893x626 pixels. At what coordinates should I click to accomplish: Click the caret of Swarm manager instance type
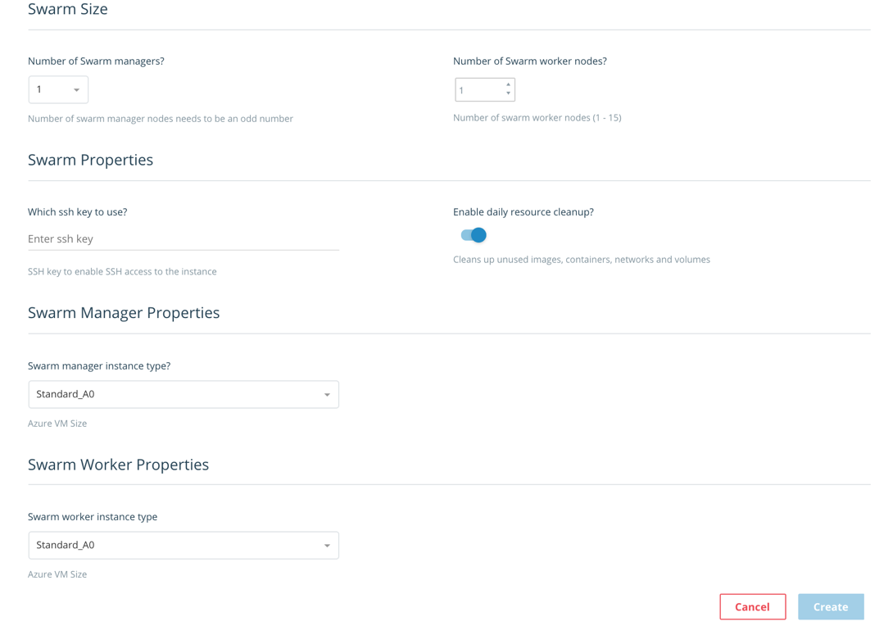pyautogui.click(x=327, y=395)
